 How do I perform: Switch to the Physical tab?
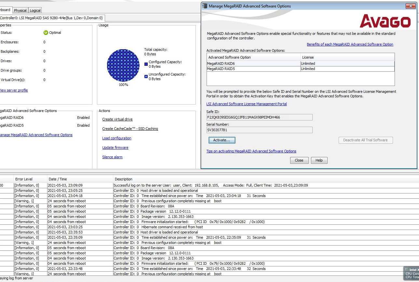tap(20, 10)
